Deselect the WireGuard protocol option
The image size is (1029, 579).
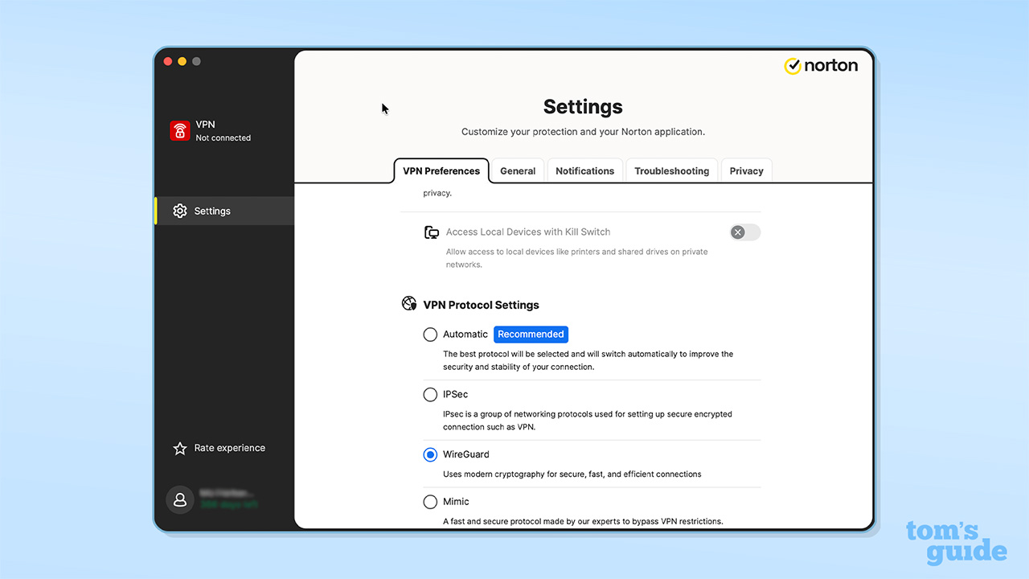(430, 454)
